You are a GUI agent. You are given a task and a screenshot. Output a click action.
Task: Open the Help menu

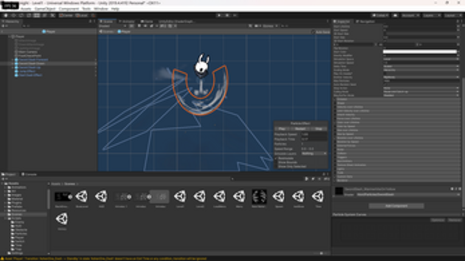tap(115, 9)
